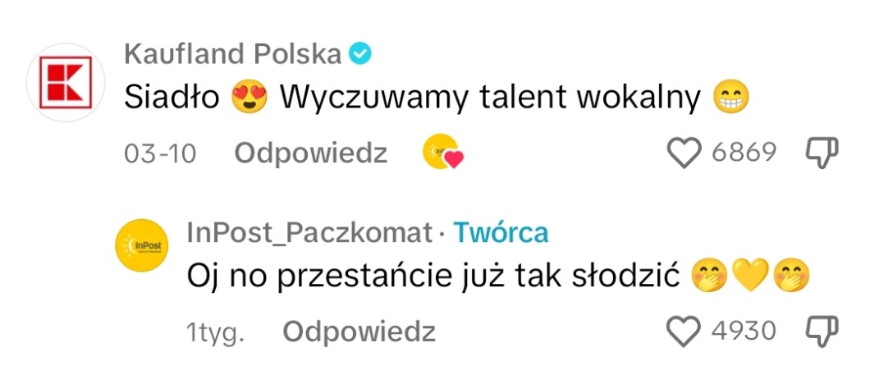Click the 1tyg. reply timestamp
The height and width of the screenshot is (375, 870).
click(x=216, y=332)
